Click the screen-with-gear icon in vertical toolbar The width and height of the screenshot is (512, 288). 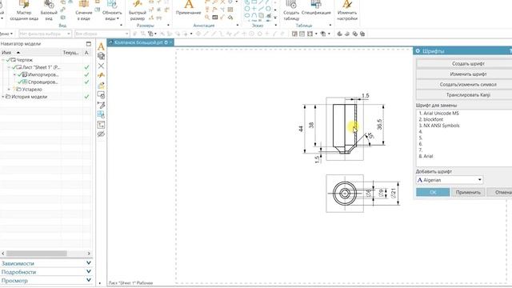(101, 95)
